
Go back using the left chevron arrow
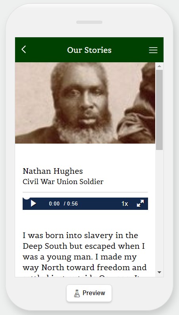click(24, 50)
